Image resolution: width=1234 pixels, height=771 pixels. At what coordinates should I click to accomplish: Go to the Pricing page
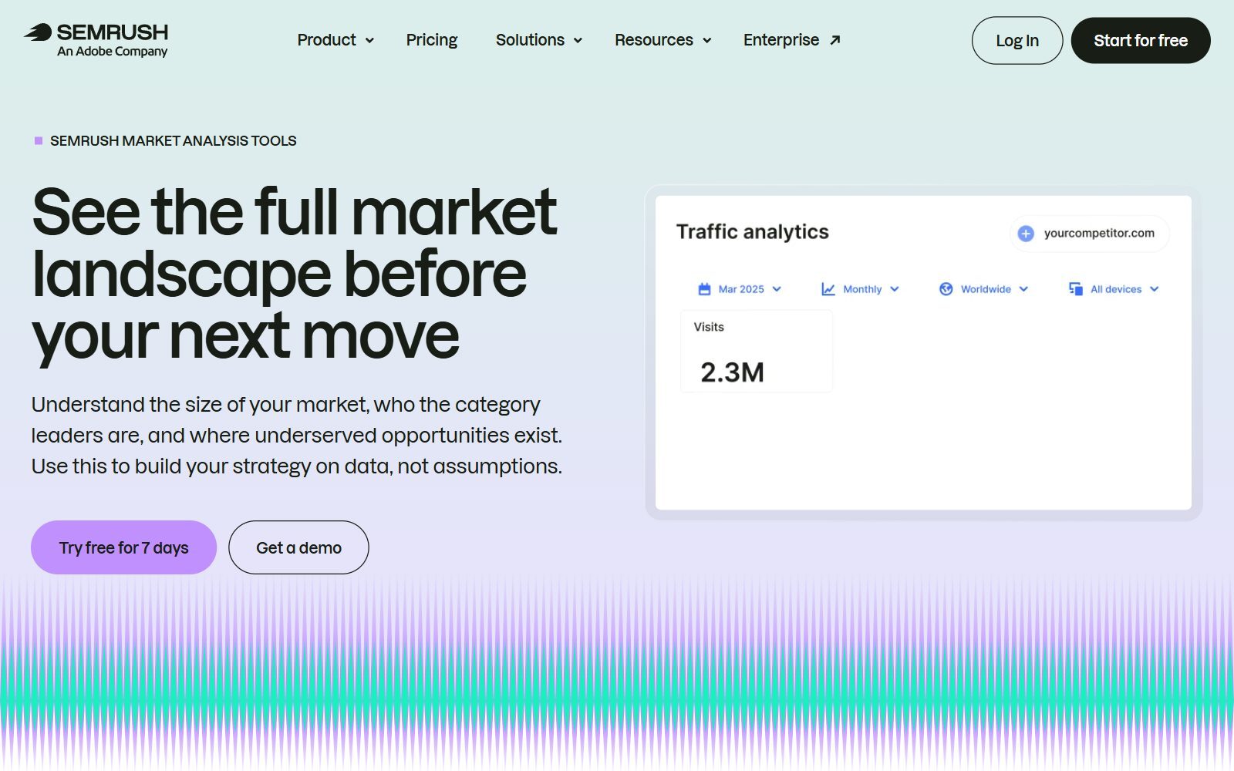[x=432, y=40]
